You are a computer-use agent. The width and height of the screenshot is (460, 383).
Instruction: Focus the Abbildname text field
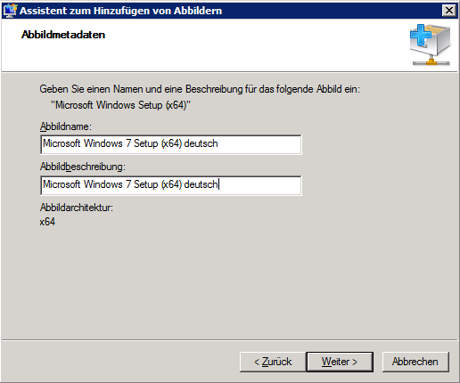[171, 144]
